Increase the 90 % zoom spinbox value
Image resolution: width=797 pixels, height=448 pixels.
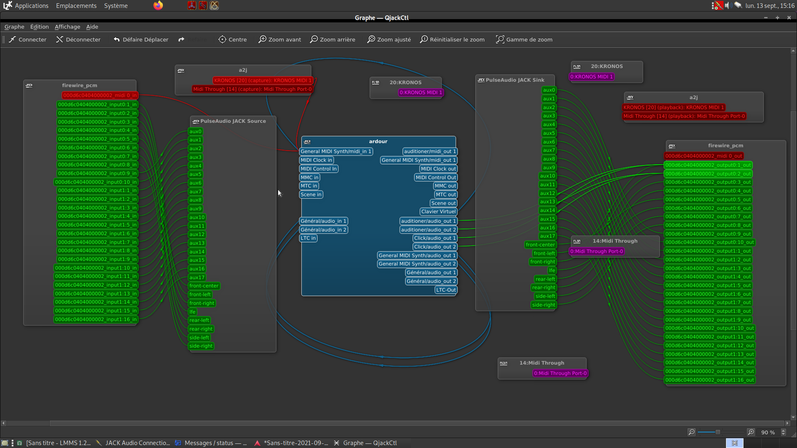point(783,430)
